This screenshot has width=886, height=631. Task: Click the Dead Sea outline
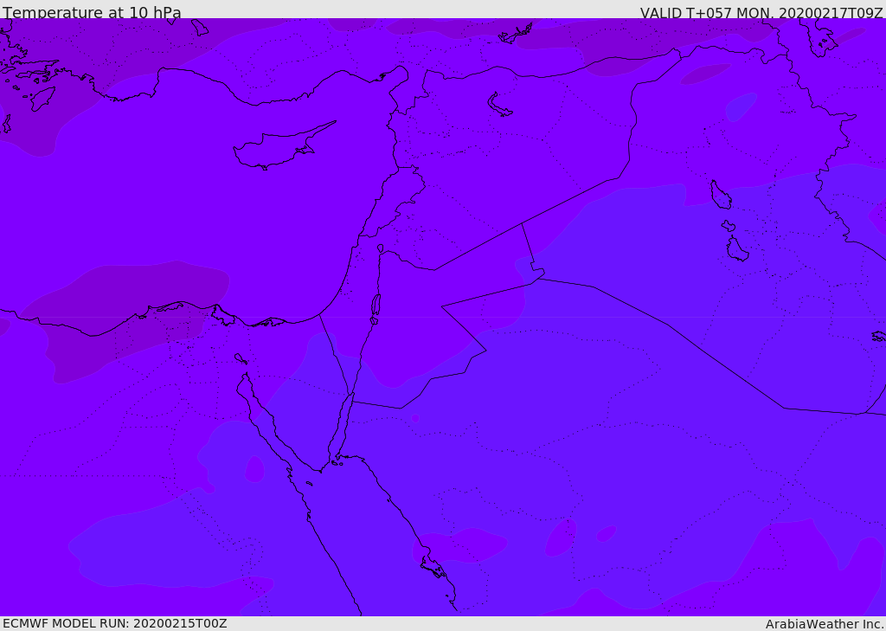376,306
